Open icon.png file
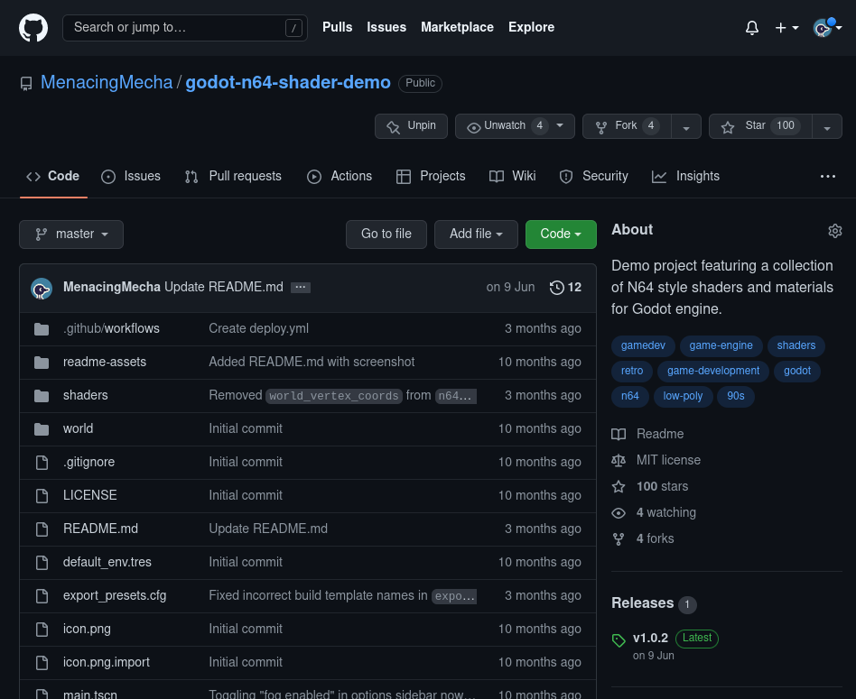This screenshot has width=856, height=699. [x=87, y=629]
